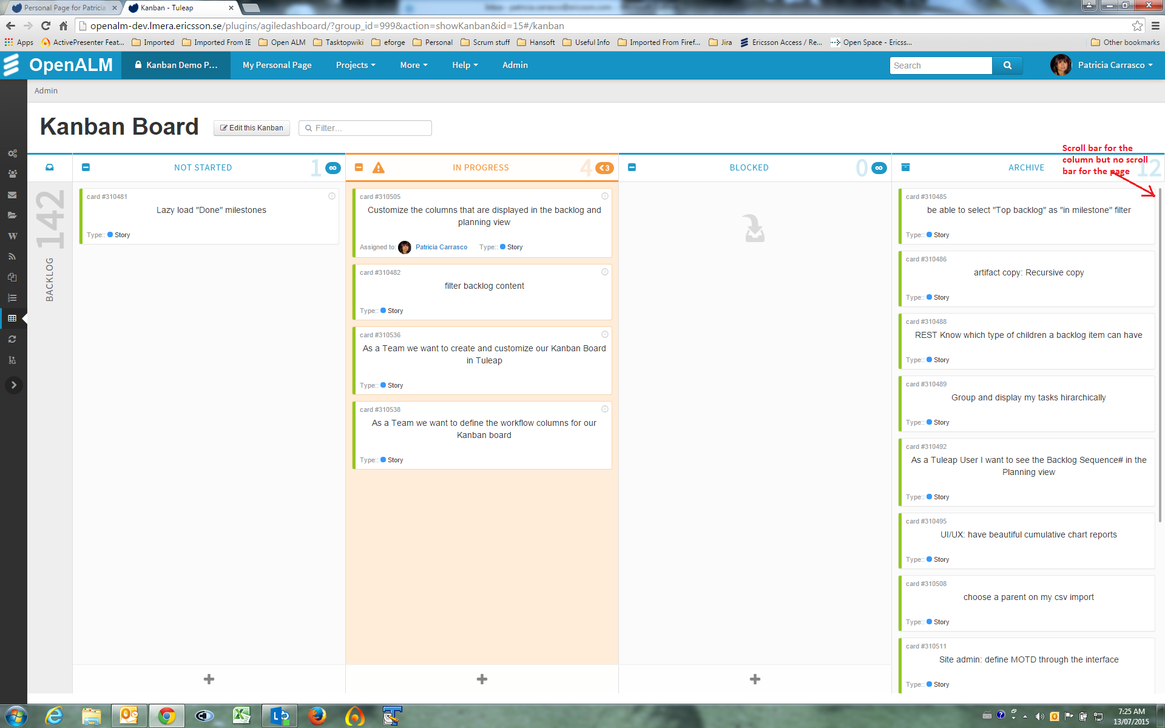Open the W (wiki) icon in the sidebar
The width and height of the screenshot is (1165, 728).
click(x=12, y=236)
